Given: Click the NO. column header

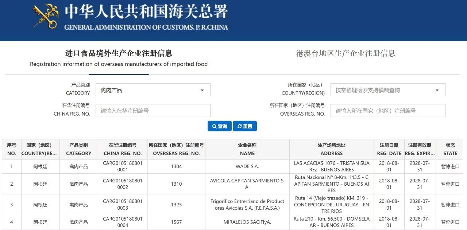Looking at the screenshot, I should 12,149.
